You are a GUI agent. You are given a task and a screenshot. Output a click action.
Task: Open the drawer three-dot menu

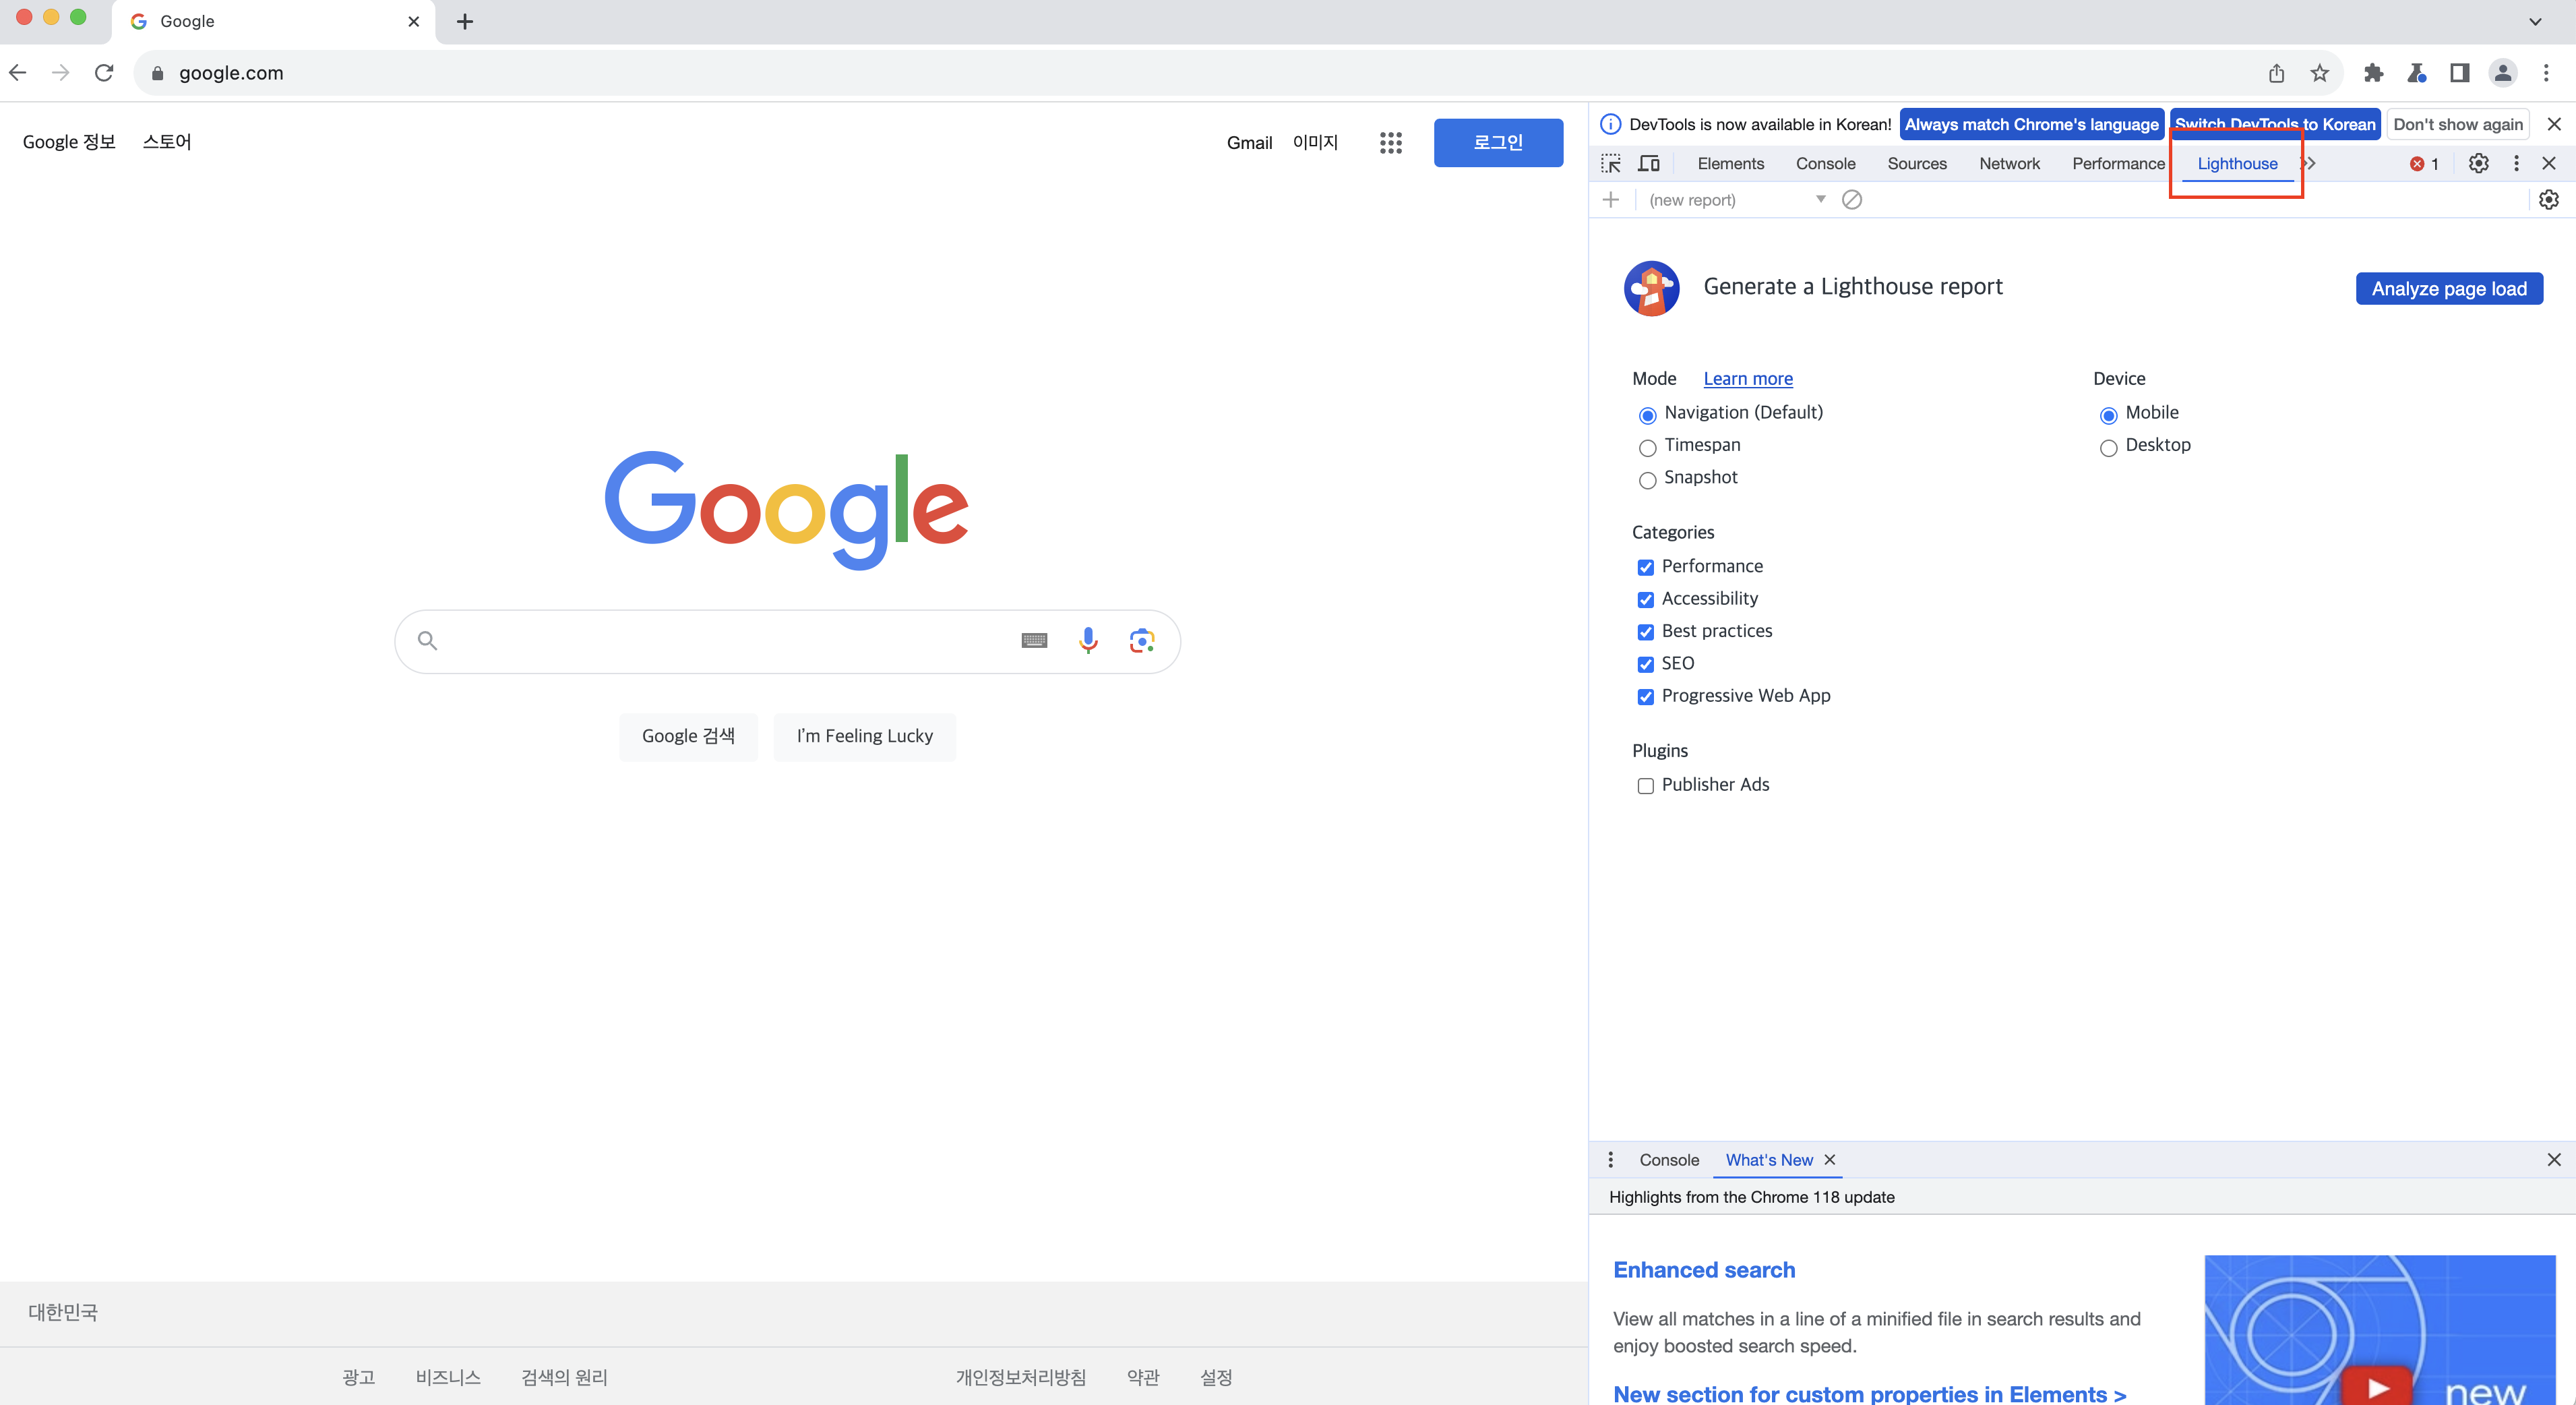pyautogui.click(x=1610, y=1160)
